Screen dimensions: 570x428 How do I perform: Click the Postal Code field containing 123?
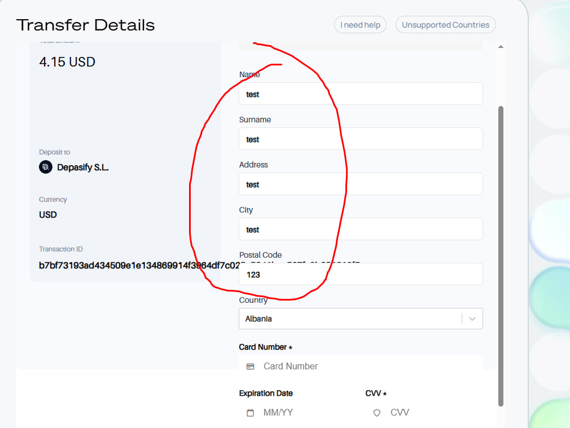click(x=361, y=275)
